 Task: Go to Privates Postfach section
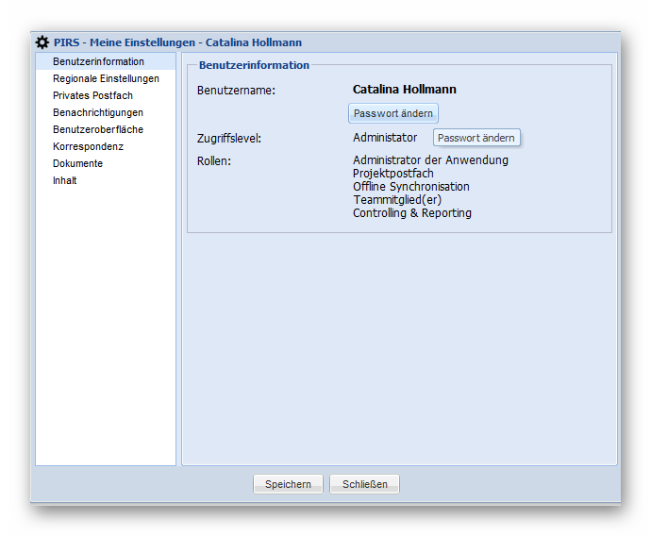pos(92,95)
